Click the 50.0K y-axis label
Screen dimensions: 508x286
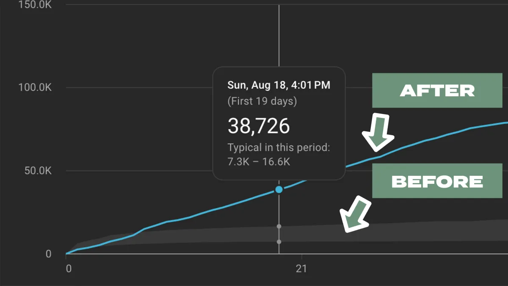[37, 171]
